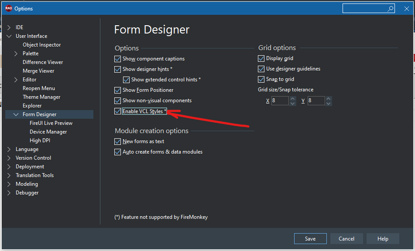Select Object Inspector in the tree

41,45
